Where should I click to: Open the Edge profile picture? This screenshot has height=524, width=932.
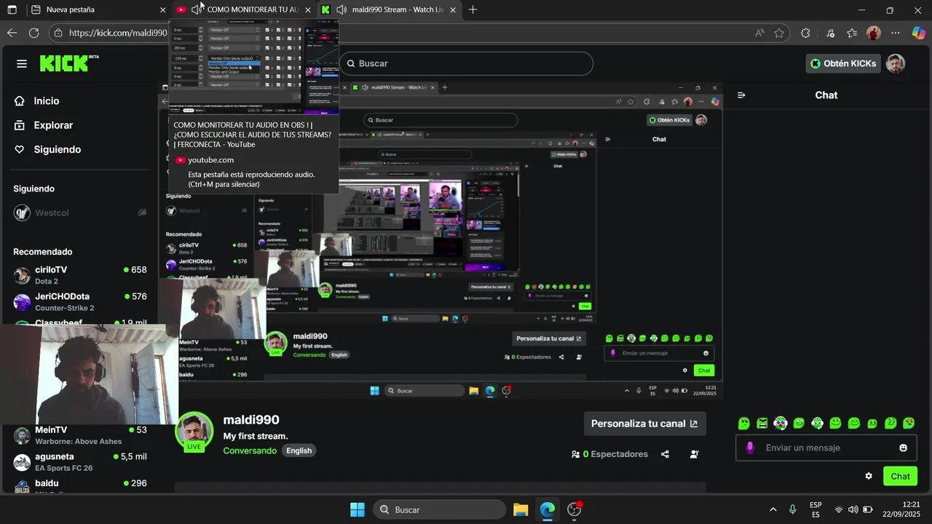(x=874, y=33)
